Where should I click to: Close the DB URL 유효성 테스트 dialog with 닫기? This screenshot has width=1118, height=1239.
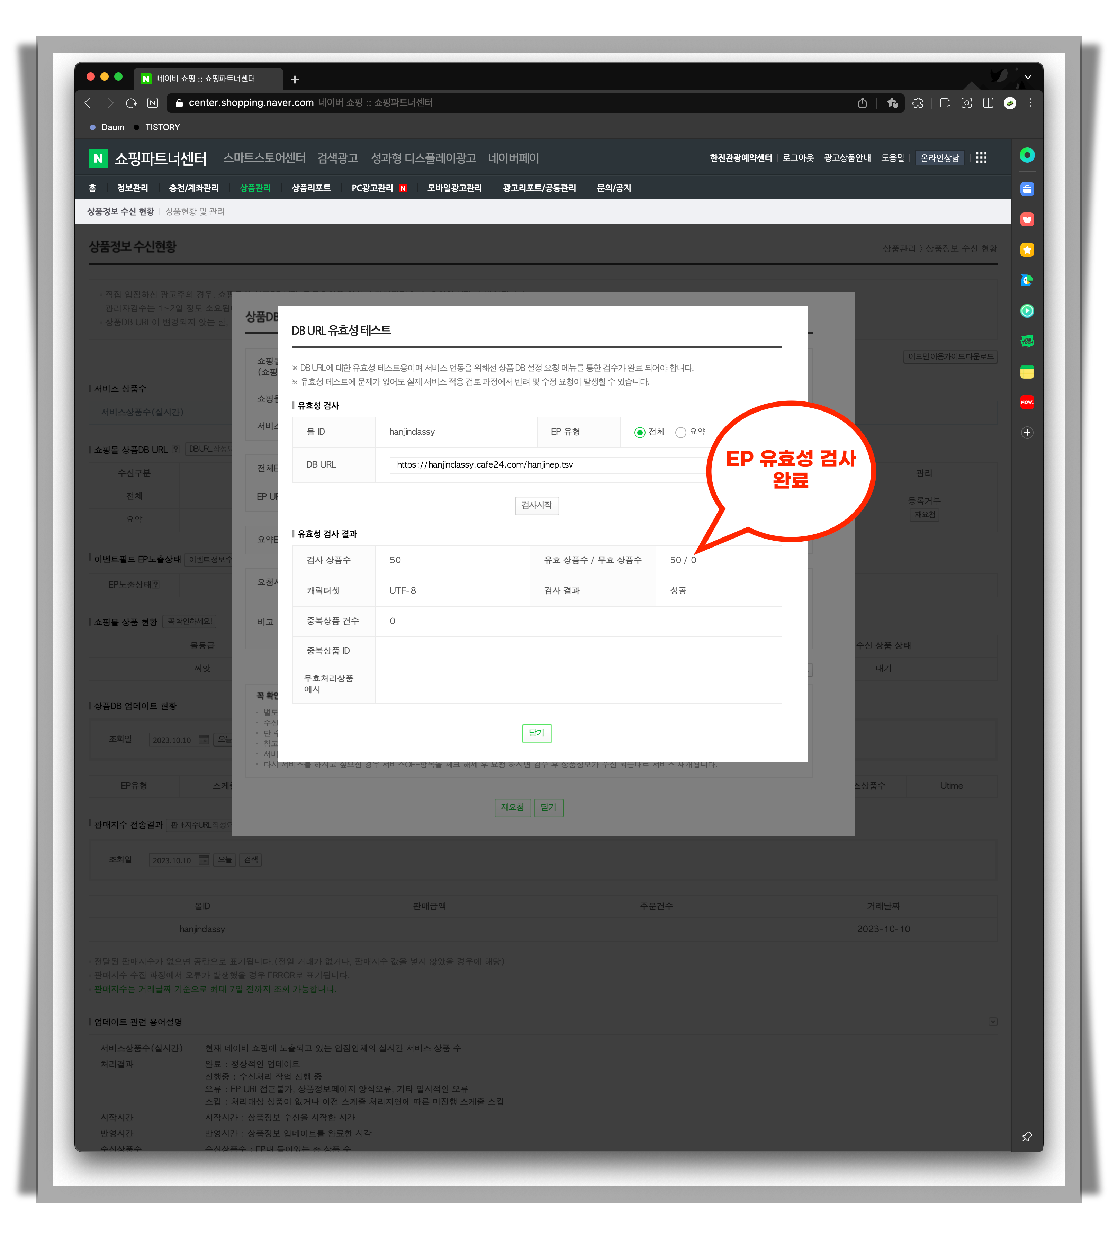537,733
